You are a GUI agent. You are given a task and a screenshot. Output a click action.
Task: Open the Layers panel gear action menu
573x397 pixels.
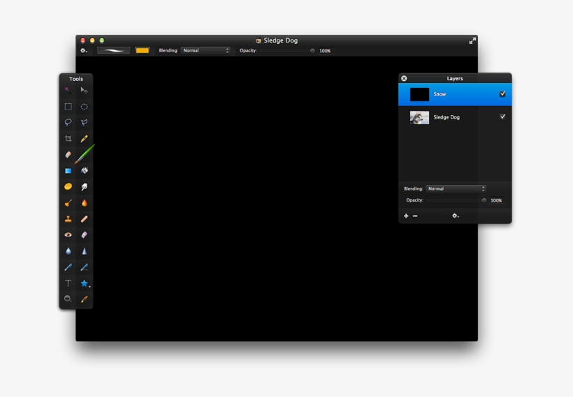(456, 216)
